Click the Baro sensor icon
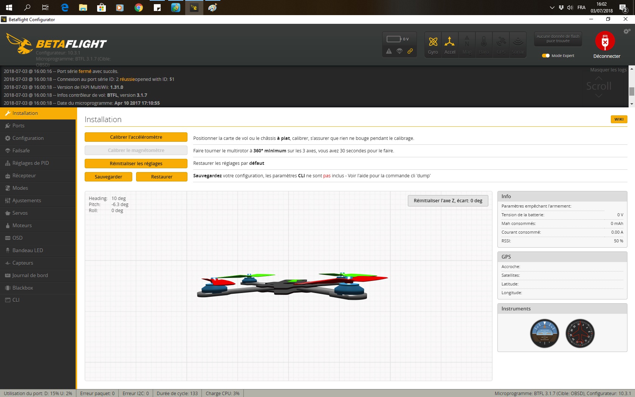The width and height of the screenshot is (635, 397). [484, 45]
